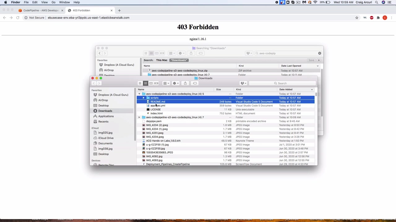Open AirDrop in the Downloads window sidebar
396x222 pixels.
click(x=103, y=100)
